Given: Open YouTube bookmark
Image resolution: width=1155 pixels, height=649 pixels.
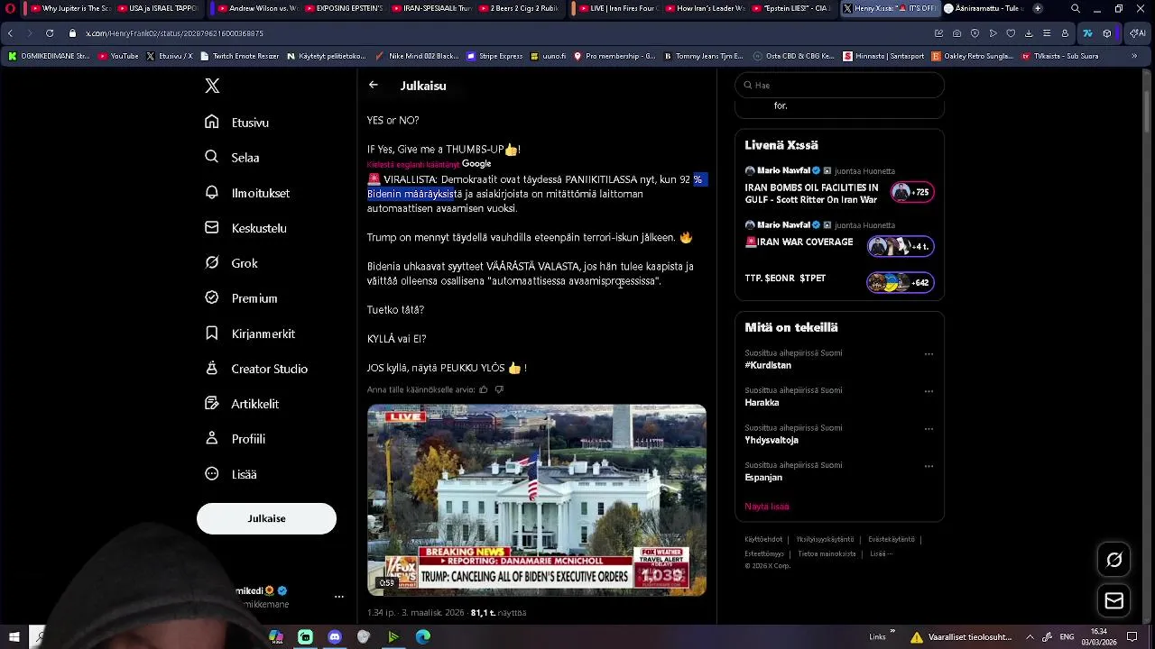Looking at the screenshot, I should point(118,56).
